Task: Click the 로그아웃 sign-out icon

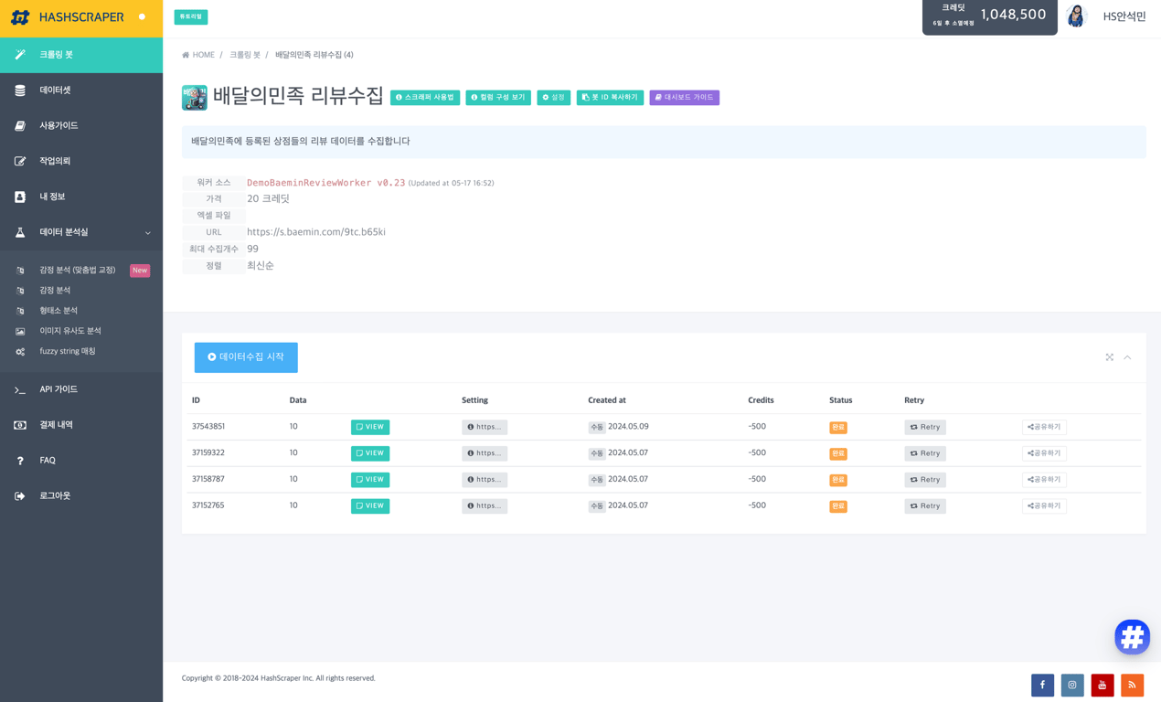Action: pos(20,496)
